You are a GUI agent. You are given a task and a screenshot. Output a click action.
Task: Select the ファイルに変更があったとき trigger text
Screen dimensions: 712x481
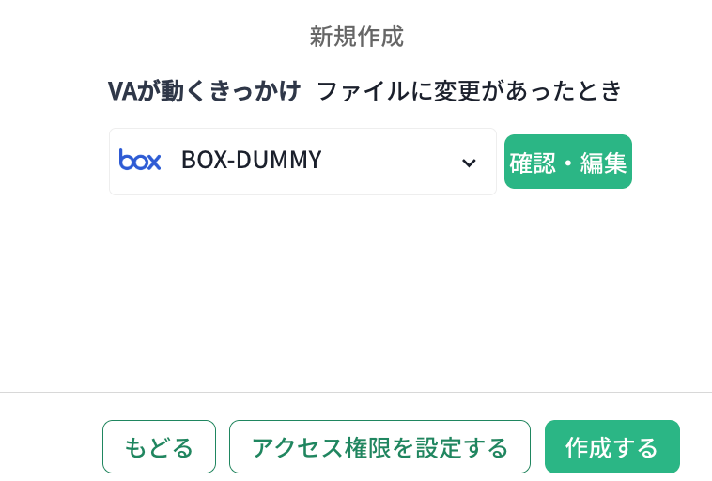[470, 91]
